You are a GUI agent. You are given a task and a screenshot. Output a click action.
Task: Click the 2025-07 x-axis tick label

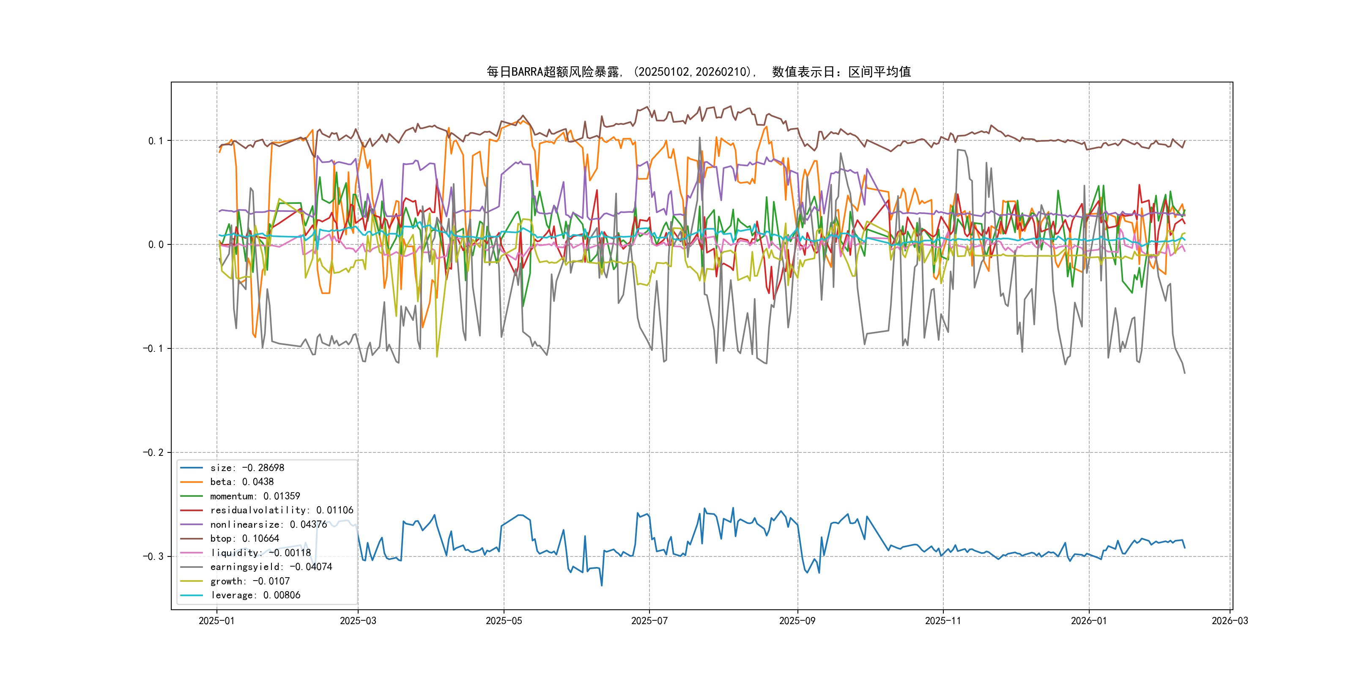[649, 621]
